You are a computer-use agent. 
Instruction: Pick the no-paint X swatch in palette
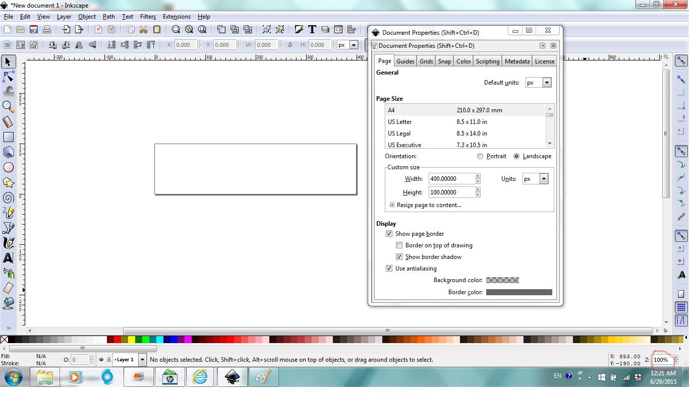(x=5, y=340)
